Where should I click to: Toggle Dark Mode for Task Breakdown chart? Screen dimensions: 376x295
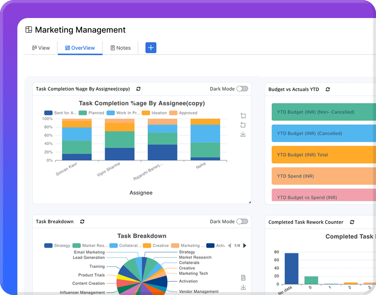242,222
